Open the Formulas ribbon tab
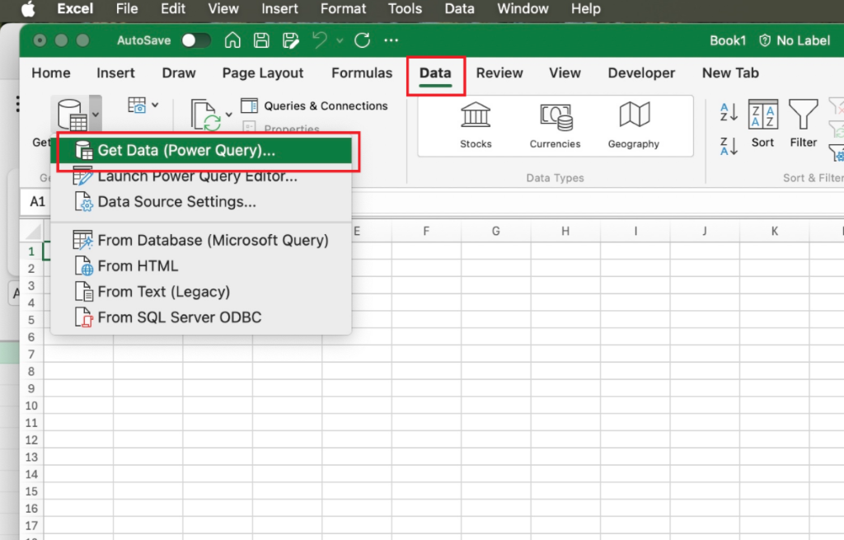The width and height of the screenshot is (844, 540). click(x=362, y=73)
